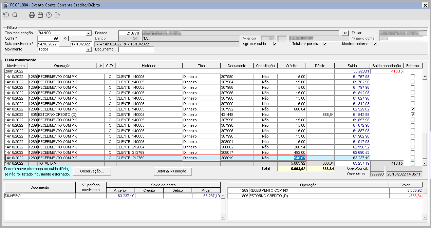Click the Histórico column header
Viewport: 431px width, 228px height.
click(149, 65)
